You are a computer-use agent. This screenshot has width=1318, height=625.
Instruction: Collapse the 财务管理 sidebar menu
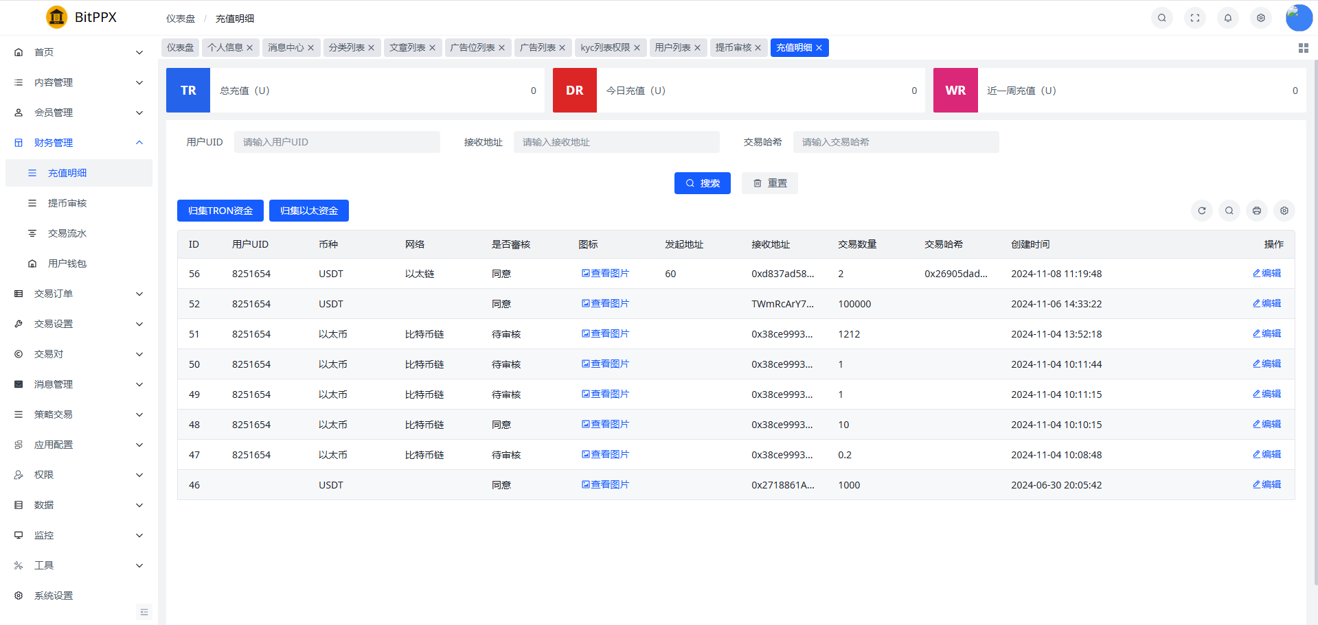(x=79, y=143)
